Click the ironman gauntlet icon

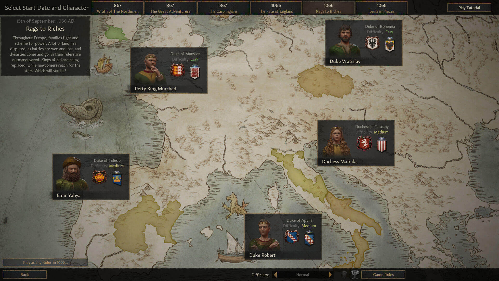click(344, 274)
